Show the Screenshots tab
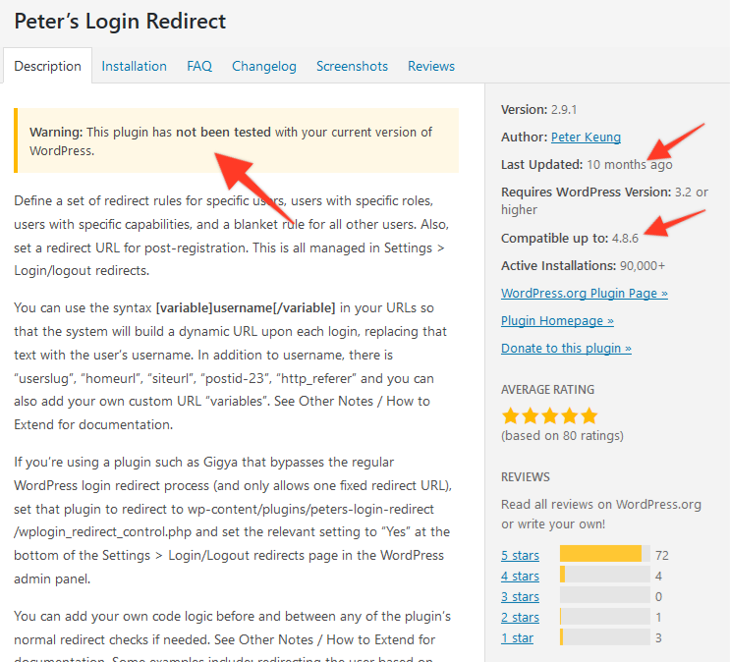Image resolution: width=730 pixels, height=662 pixels. click(352, 66)
